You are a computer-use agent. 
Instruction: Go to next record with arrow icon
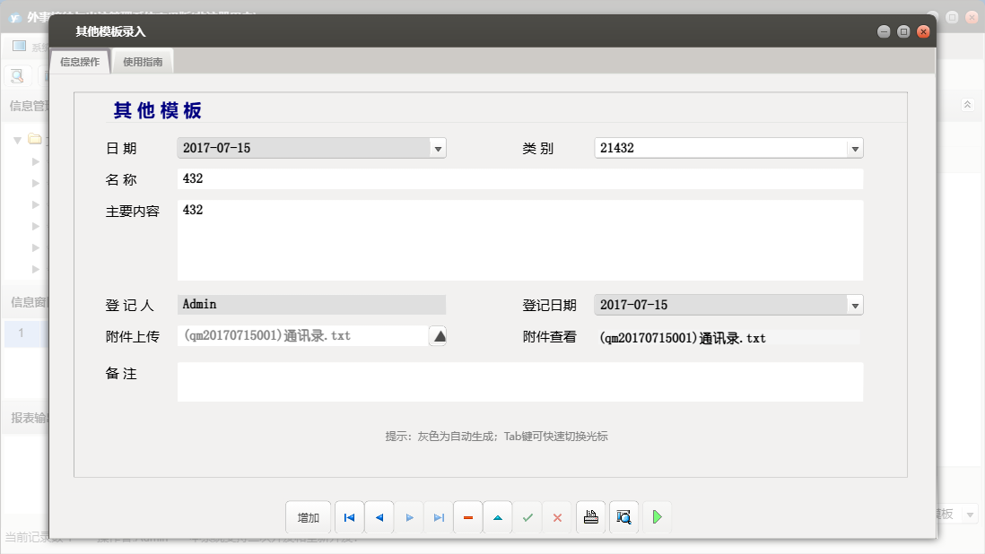[409, 516]
